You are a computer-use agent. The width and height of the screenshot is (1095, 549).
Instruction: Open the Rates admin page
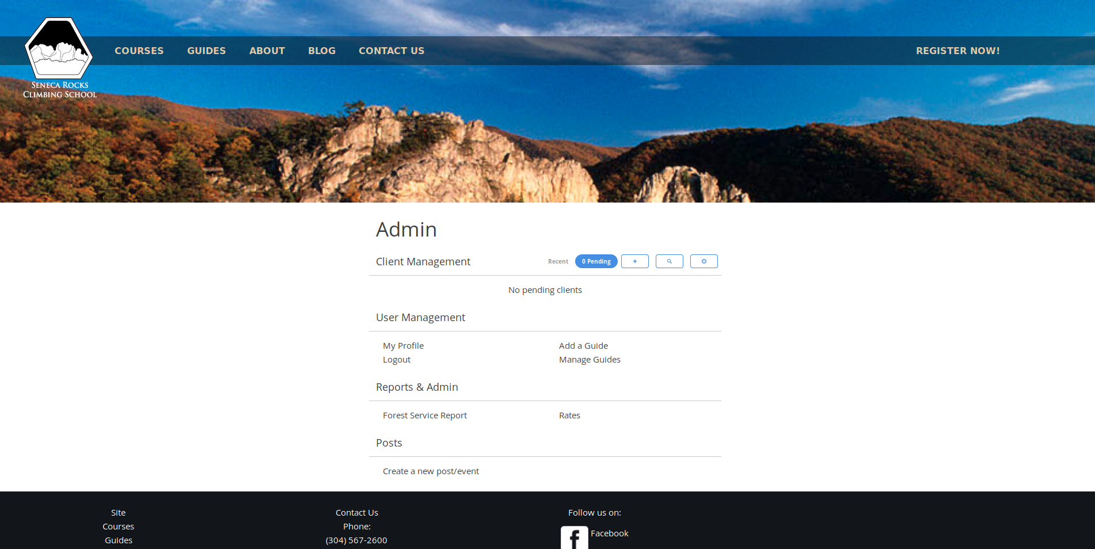[x=569, y=415]
